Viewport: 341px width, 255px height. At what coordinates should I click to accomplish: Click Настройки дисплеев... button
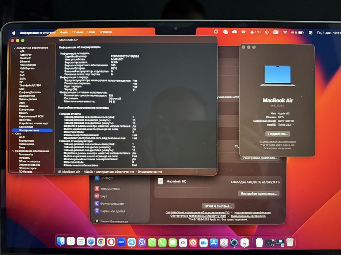(260, 158)
